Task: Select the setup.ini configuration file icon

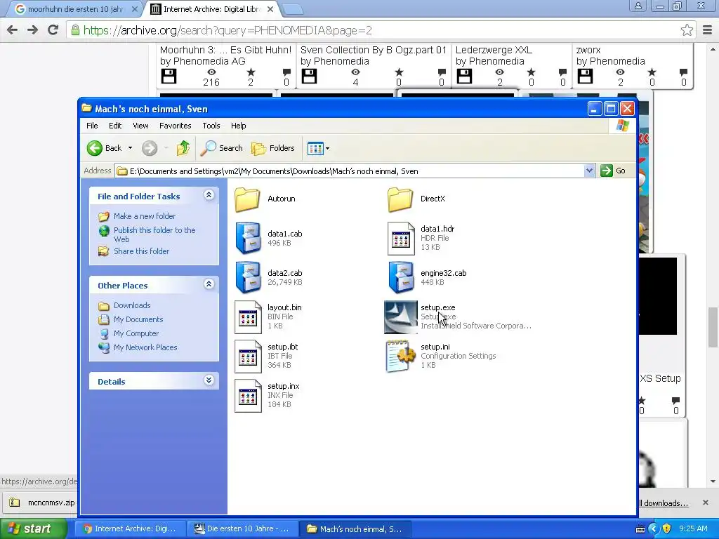Action: point(401,356)
